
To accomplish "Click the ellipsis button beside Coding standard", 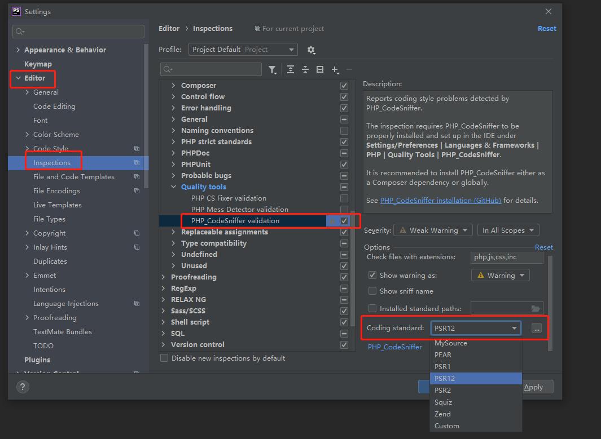I will point(537,328).
